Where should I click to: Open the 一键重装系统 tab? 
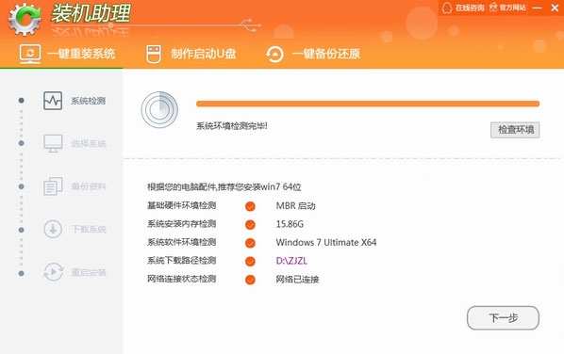point(67,54)
